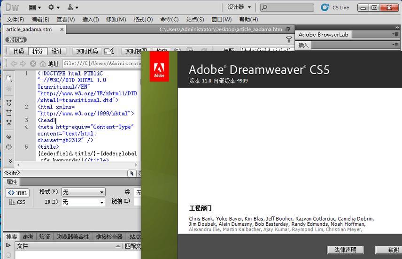The width and height of the screenshot is (402, 259).
Task: Open the Modify (修改) menu
Action: pos(116,19)
